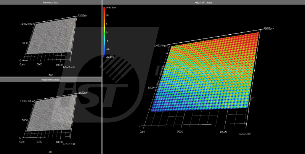The image size is (305, 154).
Task: Click 11482.84µm label in Measurement data view
Action: [x=27, y=101]
